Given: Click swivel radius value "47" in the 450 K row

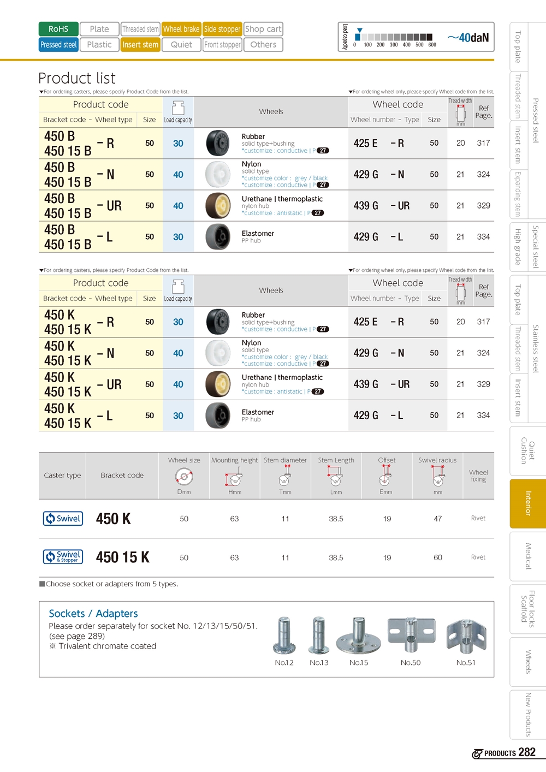Looking at the screenshot, I should (438, 519).
